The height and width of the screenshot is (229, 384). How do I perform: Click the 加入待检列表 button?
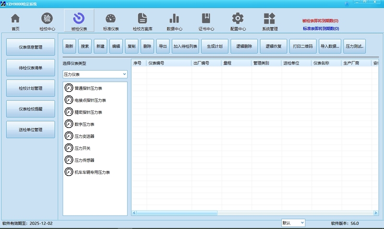pyautogui.click(x=185, y=46)
